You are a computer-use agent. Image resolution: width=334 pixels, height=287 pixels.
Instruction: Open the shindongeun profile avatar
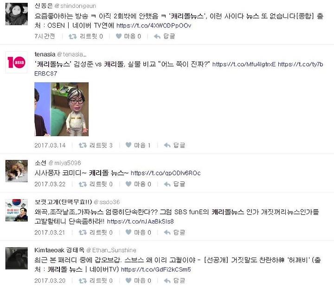click(x=17, y=14)
